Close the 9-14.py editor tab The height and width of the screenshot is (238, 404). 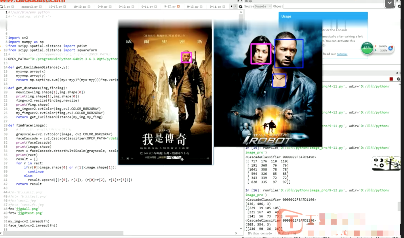224,7
